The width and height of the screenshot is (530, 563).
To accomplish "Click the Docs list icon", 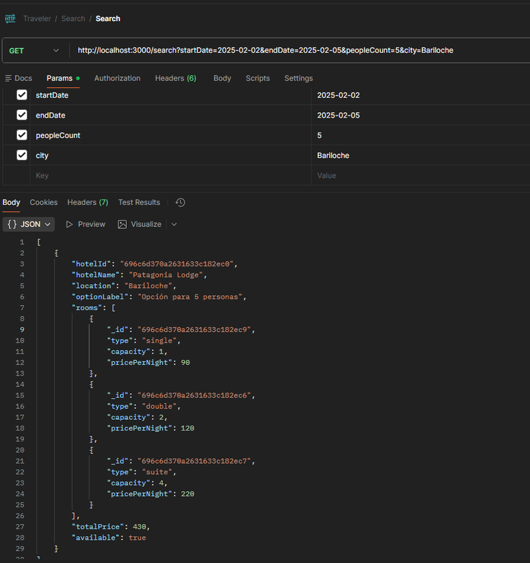I will tap(8, 78).
